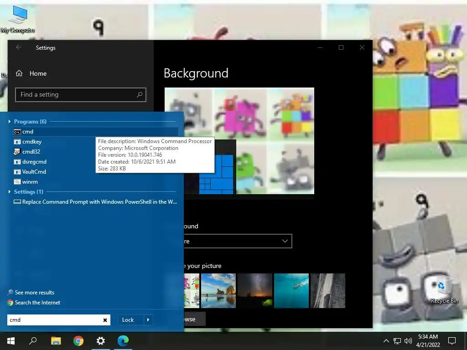Select the My Computer desktop icon
The image size is (467, 350).
[18, 20]
